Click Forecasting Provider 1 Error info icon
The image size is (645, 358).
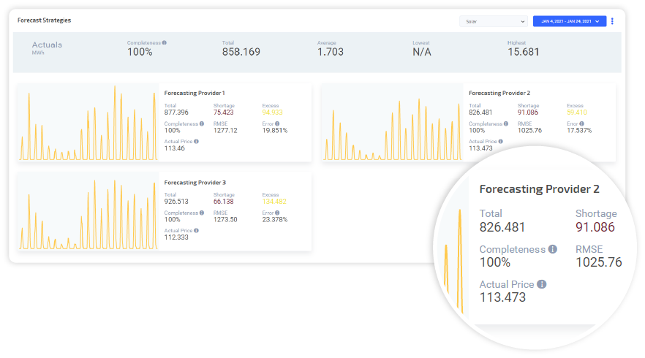(277, 123)
